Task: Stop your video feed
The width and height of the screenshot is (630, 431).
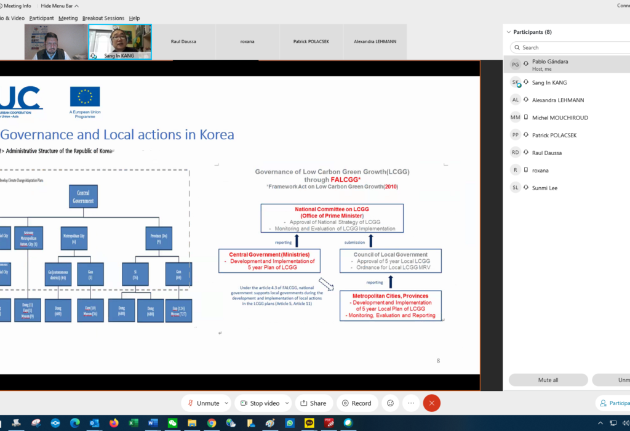Action: pos(261,403)
